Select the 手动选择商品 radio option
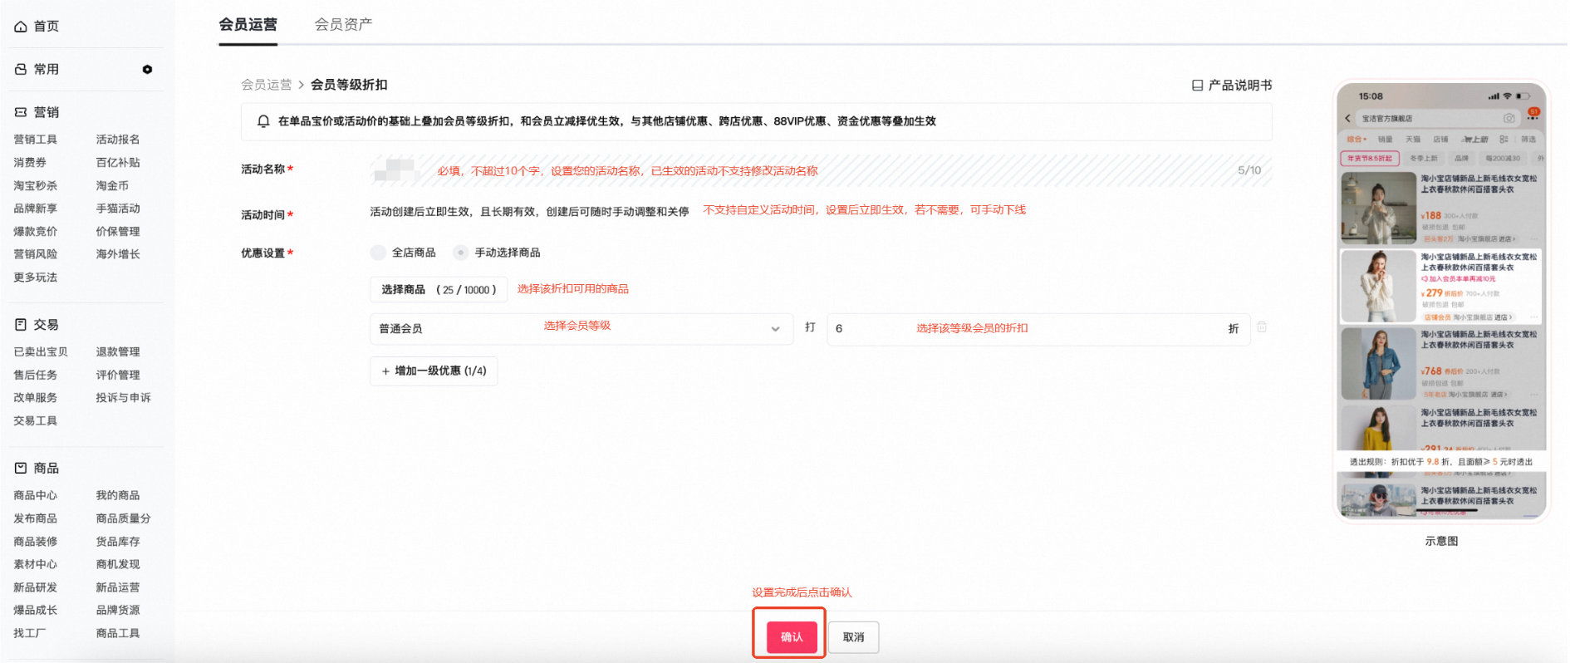This screenshot has height=663, width=1570. pos(460,253)
